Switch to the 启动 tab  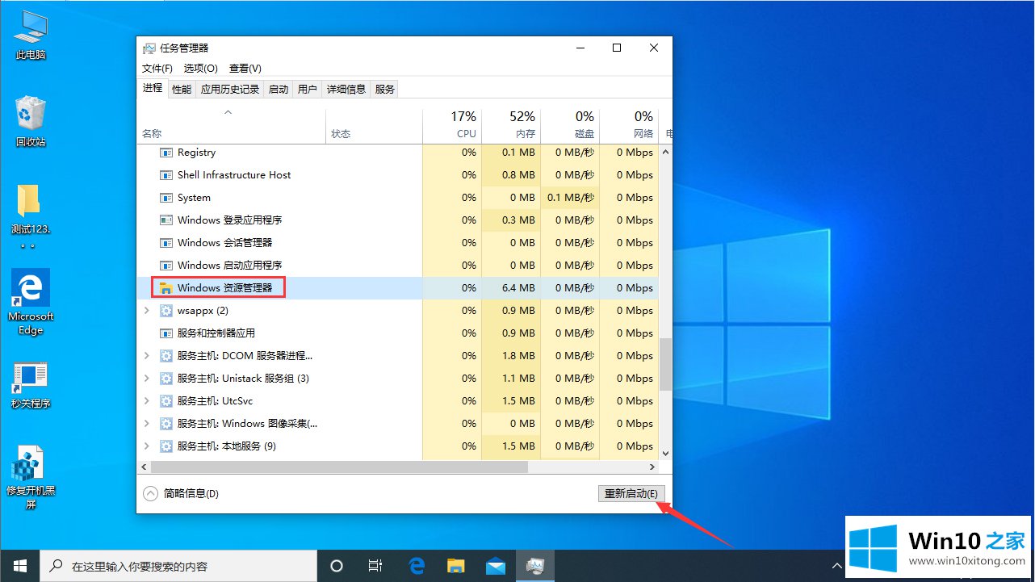point(279,90)
